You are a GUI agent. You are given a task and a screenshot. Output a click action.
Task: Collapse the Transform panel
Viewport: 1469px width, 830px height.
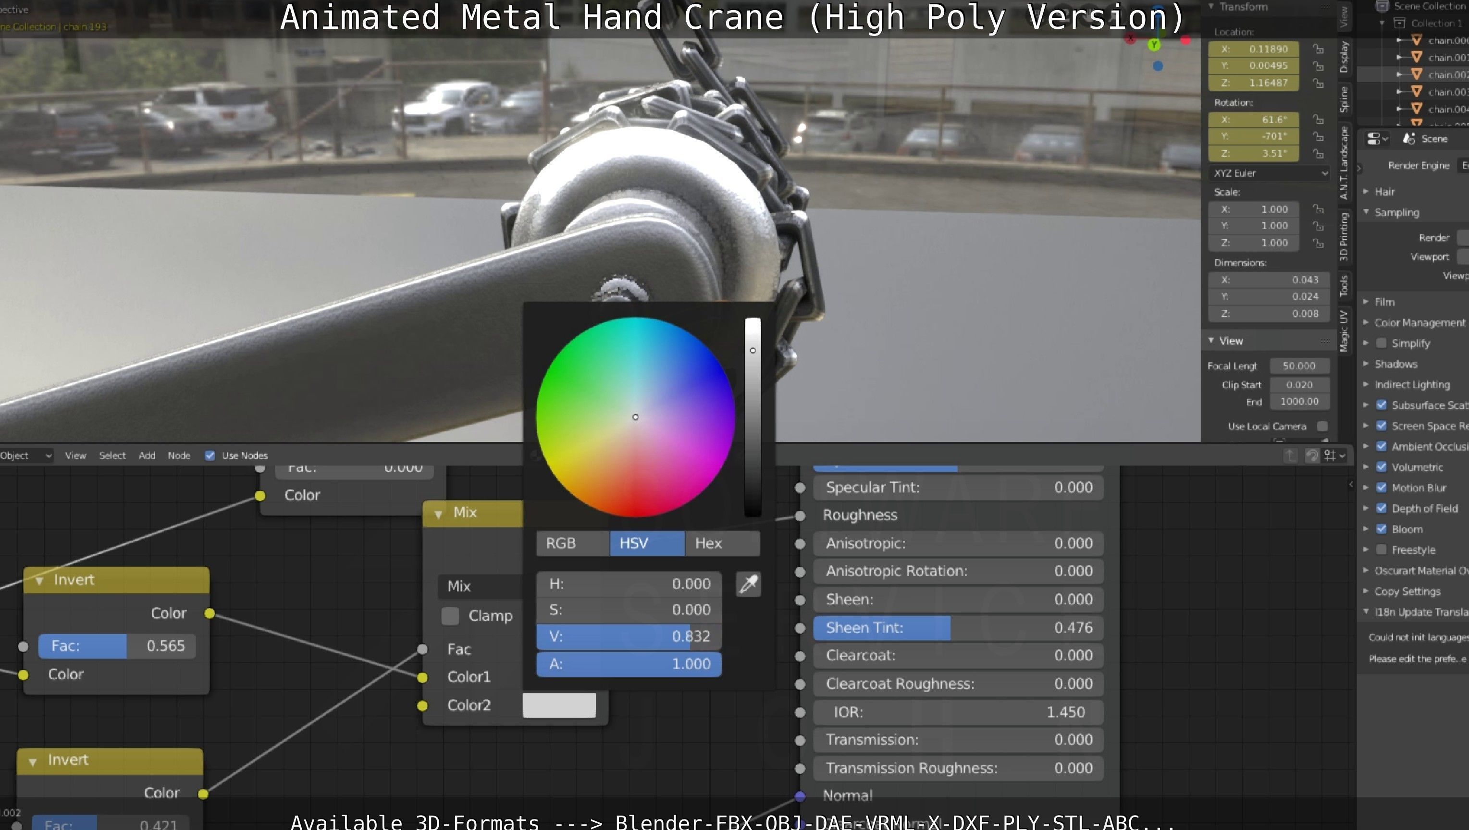click(1211, 6)
